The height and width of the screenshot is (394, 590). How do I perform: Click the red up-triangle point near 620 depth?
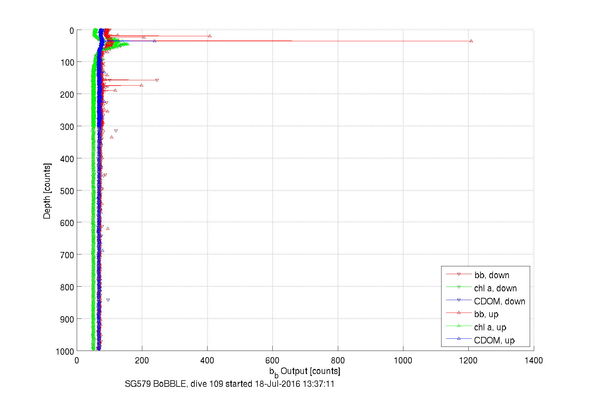click(x=108, y=229)
